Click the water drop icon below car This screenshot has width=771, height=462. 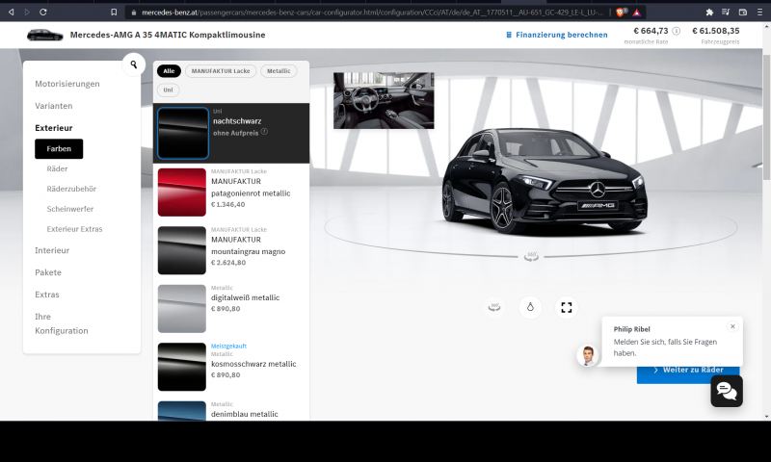click(x=529, y=307)
